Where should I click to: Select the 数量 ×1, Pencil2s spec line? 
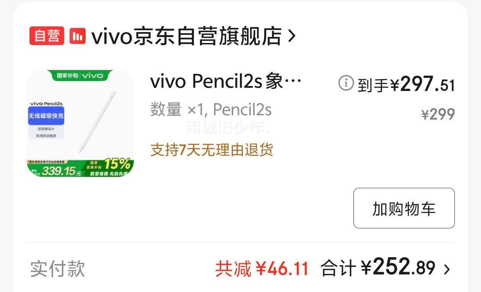click(211, 110)
